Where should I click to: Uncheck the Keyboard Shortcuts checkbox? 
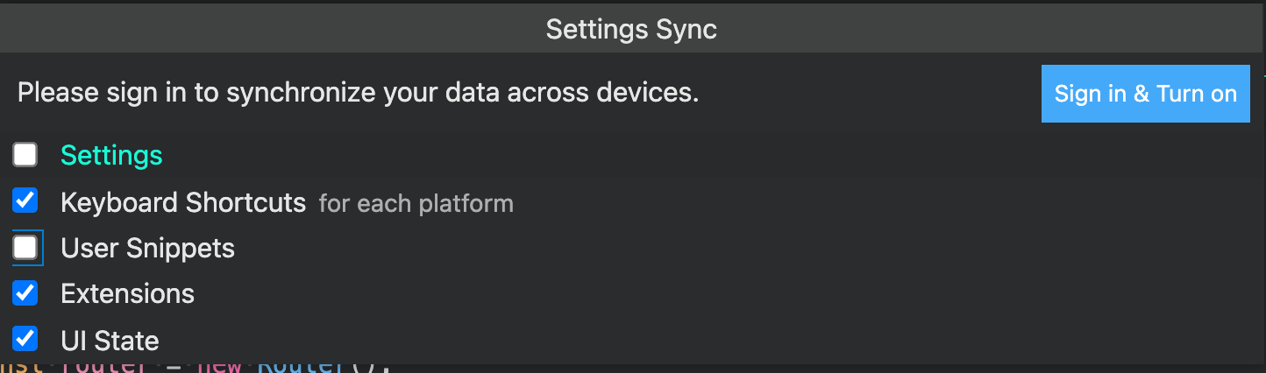click(x=25, y=202)
